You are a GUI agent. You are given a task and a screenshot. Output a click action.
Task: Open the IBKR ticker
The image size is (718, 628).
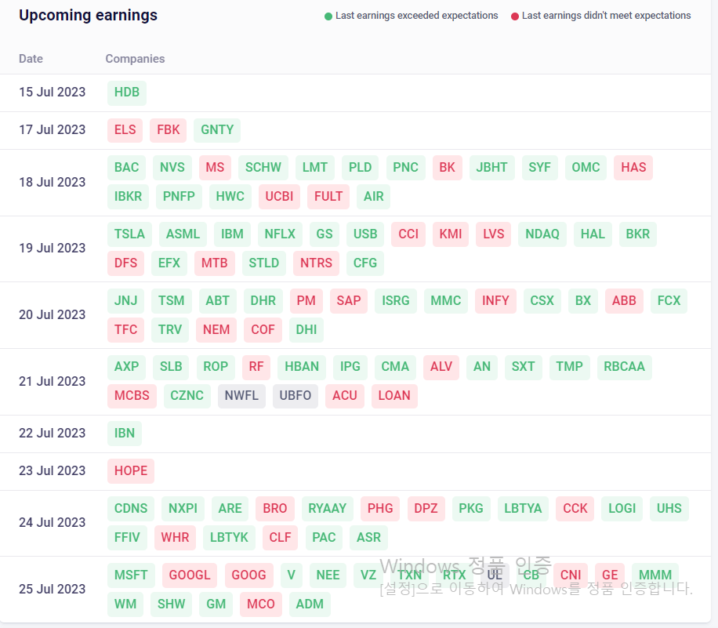[x=128, y=197]
